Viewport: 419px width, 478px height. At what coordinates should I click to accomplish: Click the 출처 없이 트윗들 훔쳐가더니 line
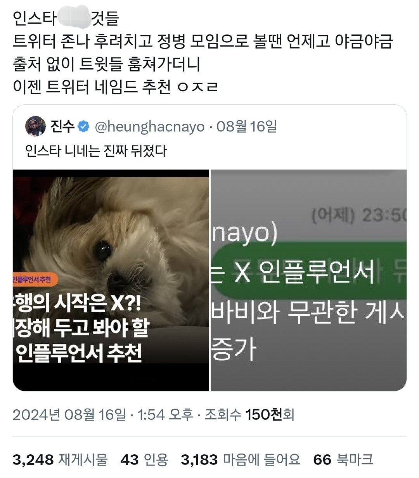(x=106, y=64)
